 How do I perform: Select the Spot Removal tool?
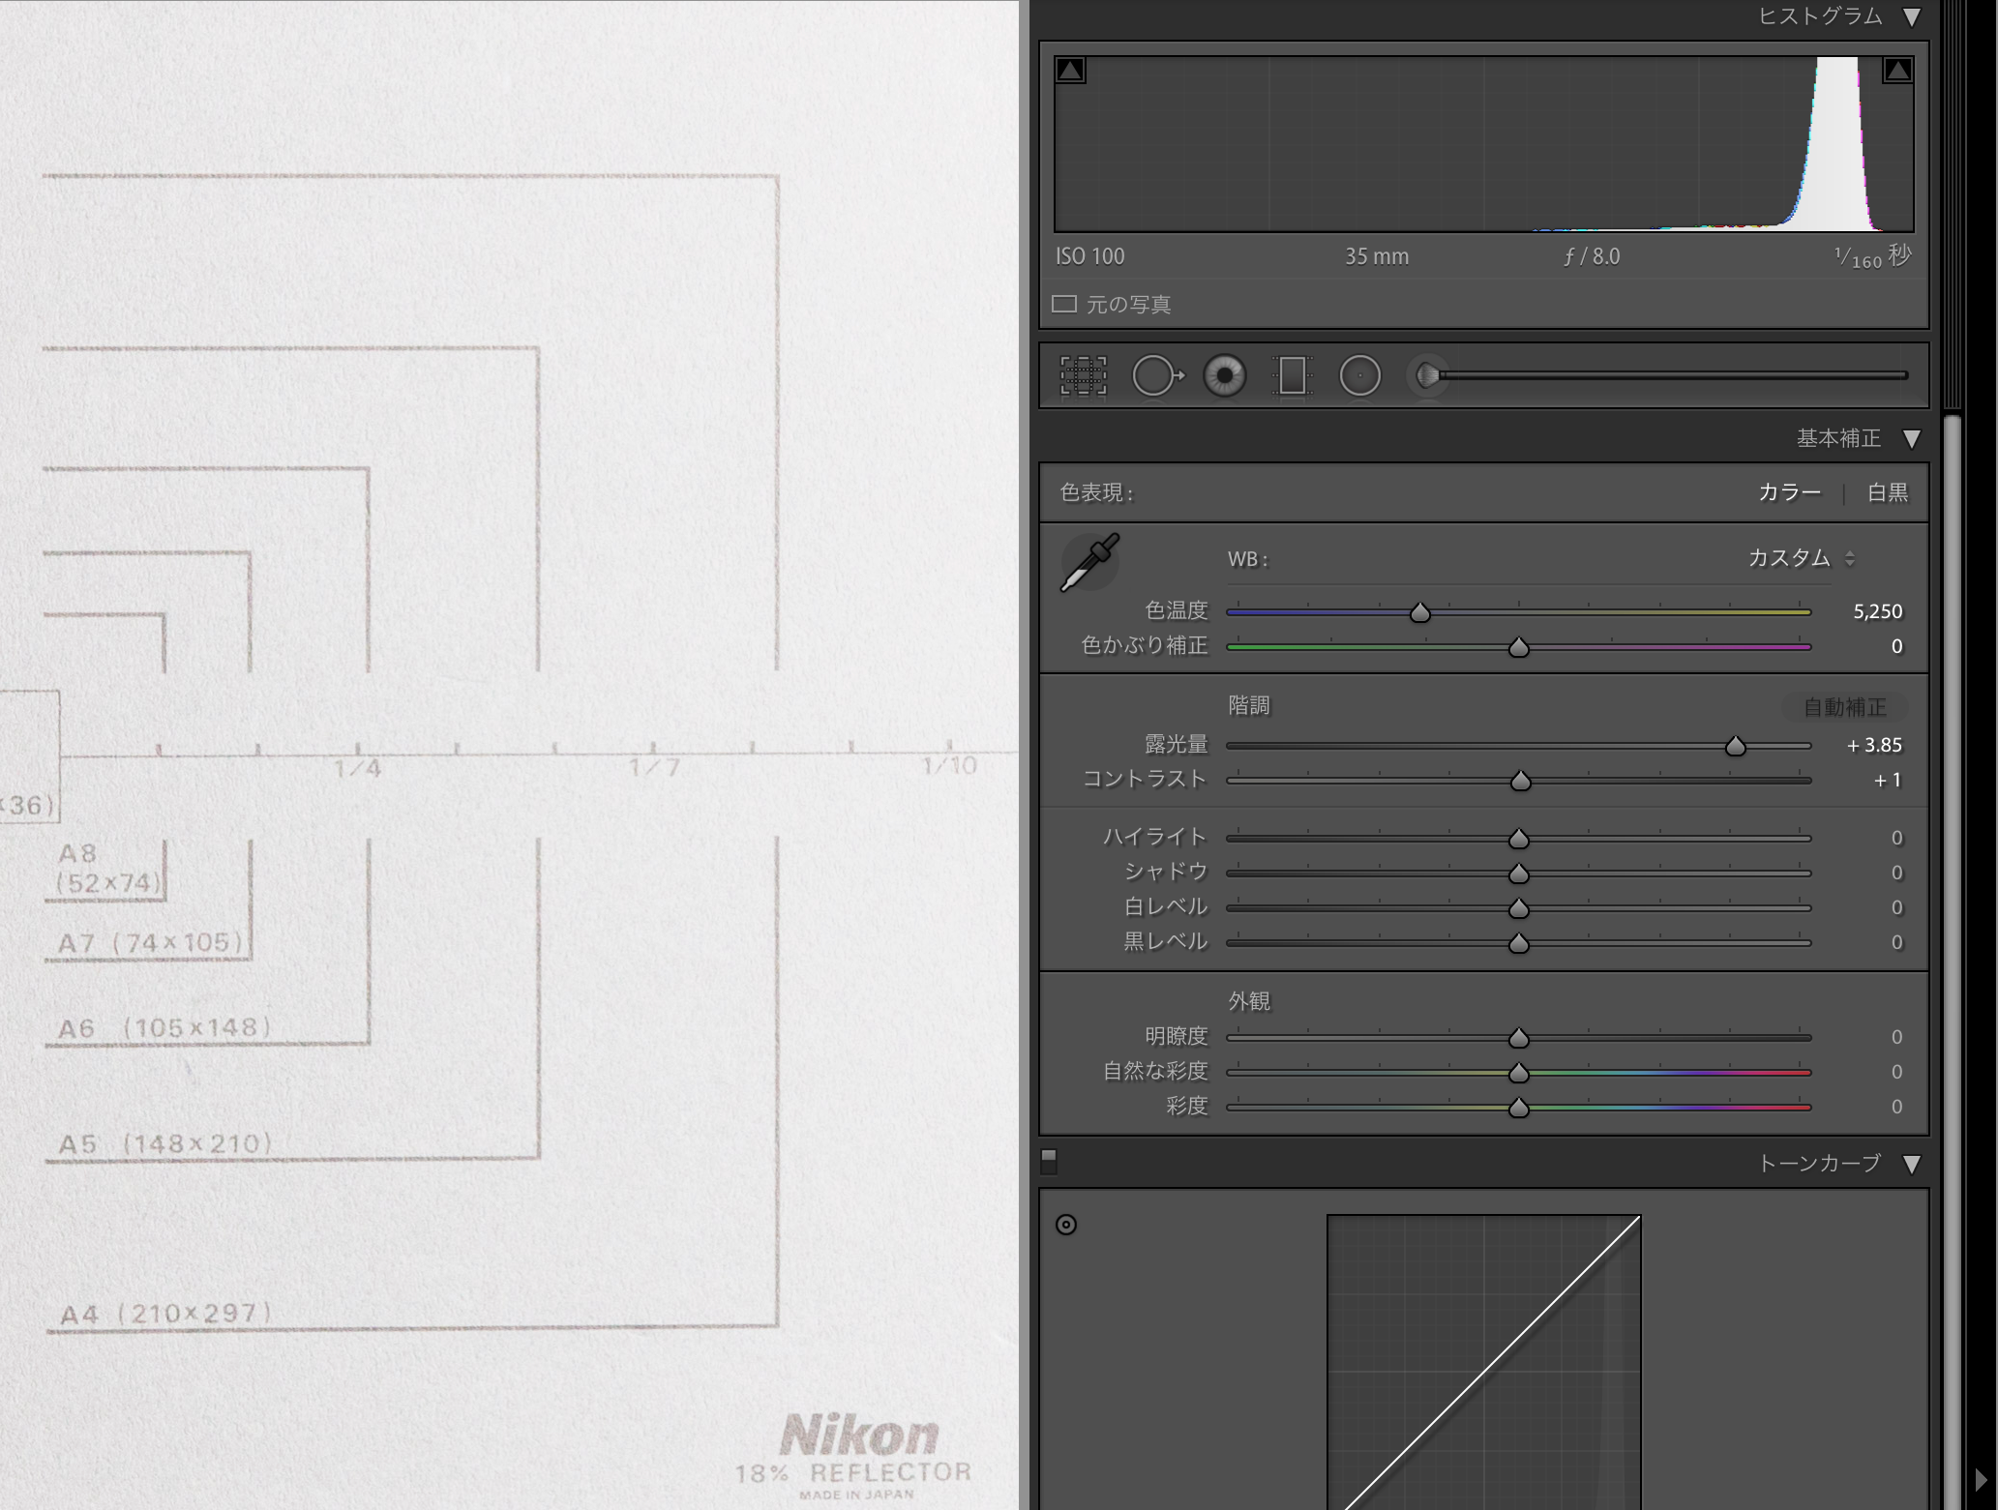tap(1156, 375)
